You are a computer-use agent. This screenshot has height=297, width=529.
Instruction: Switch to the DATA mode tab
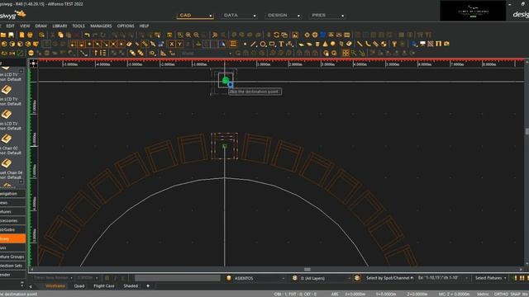[x=231, y=15]
